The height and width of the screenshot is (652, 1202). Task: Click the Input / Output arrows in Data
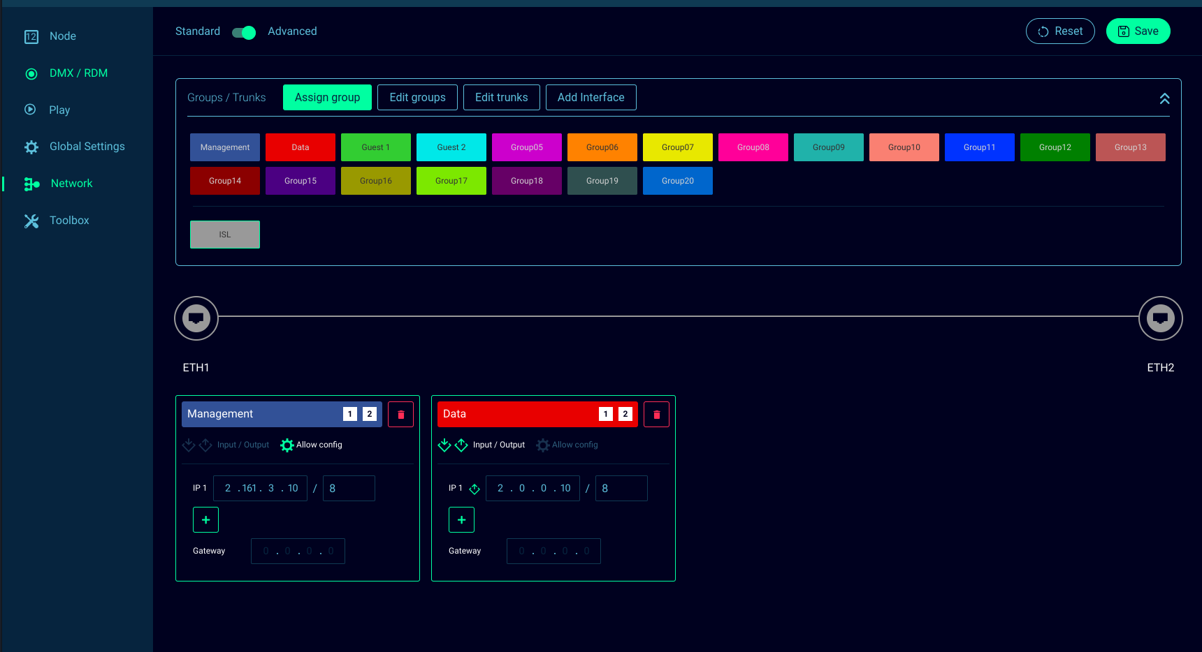(x=453, y=445)
